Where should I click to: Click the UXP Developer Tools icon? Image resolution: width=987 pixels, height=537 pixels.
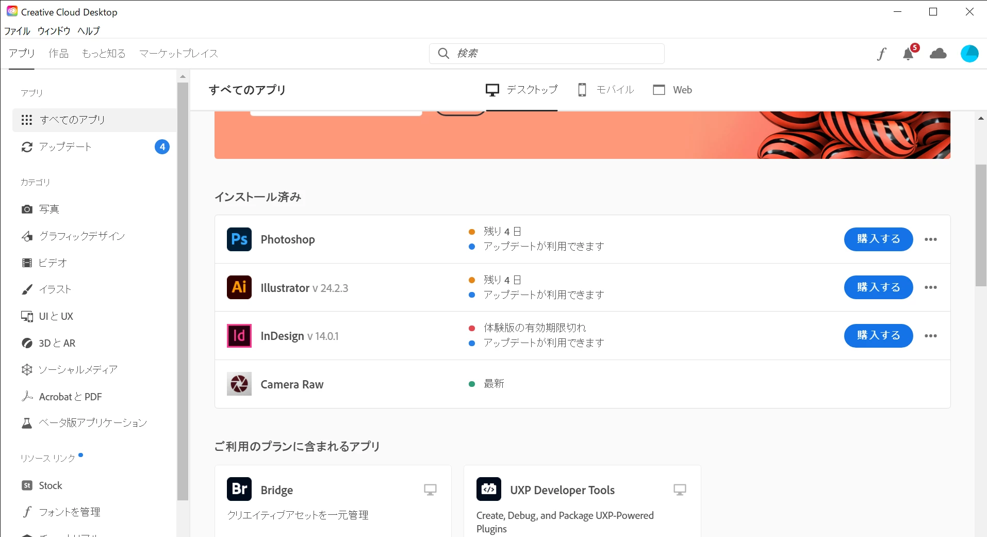coord(489,489)
